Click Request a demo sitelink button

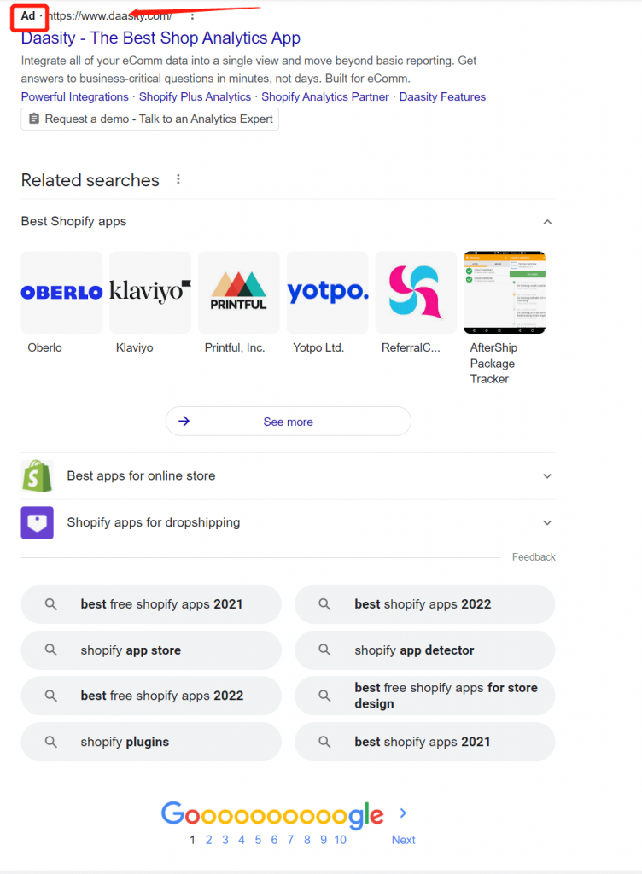150,119
